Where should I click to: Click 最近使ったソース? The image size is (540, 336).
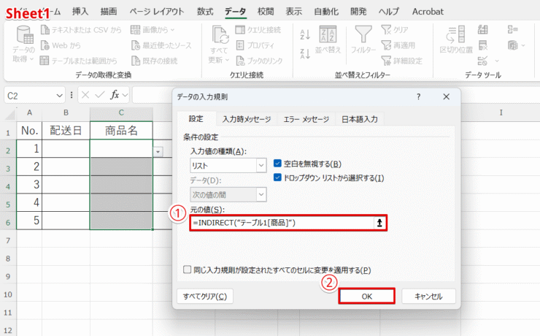[x=161, y=45]
